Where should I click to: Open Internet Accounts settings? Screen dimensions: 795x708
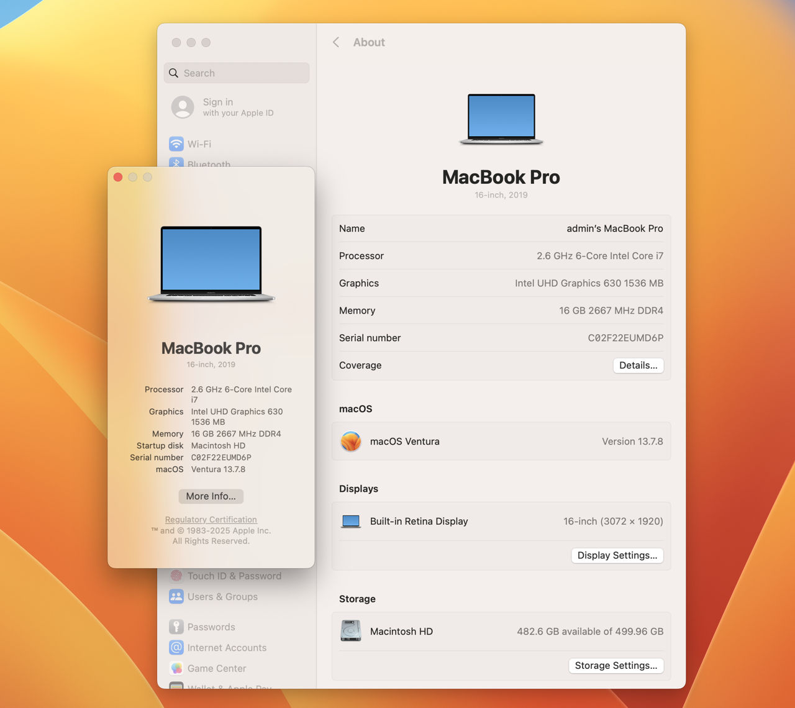click(226, 648)
